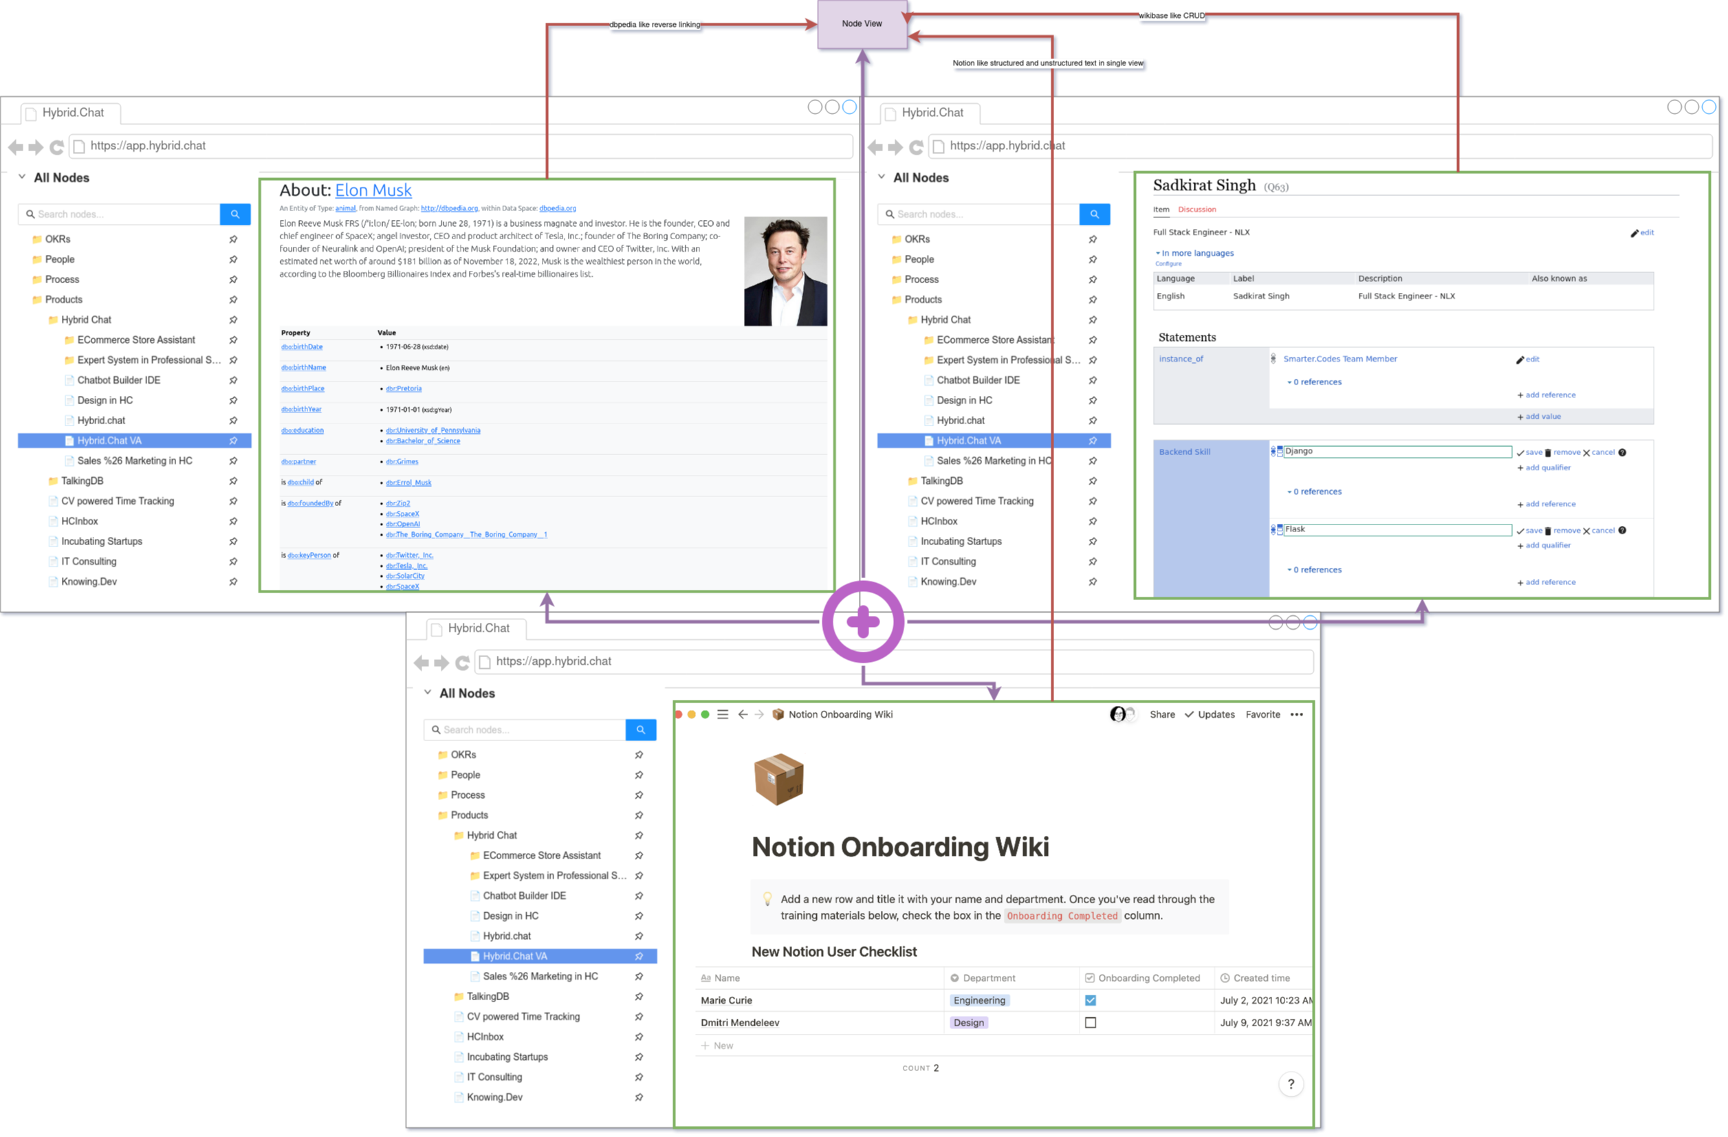The width and height of the screenshot is (1728, 1137).
Task: Check Dmitri Mendeleev onboarding completed checkbox
Action: click(x=1091, y=1023)
